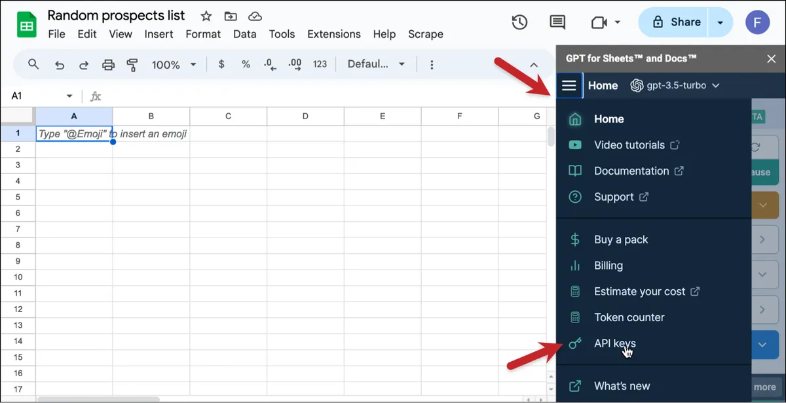Increase decimal places
The height and width of the screenshot is (403, 786).
coord(295,64)
